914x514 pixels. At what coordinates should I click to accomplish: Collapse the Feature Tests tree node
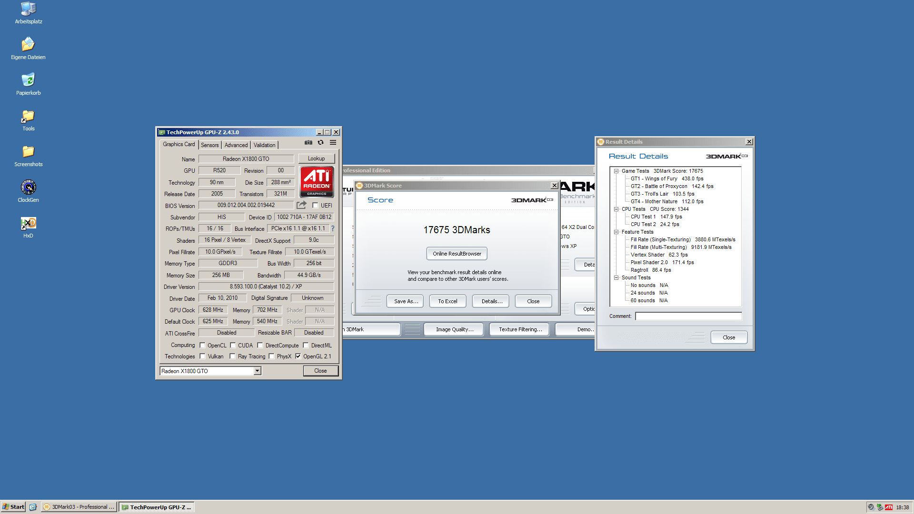pos(616,232)
